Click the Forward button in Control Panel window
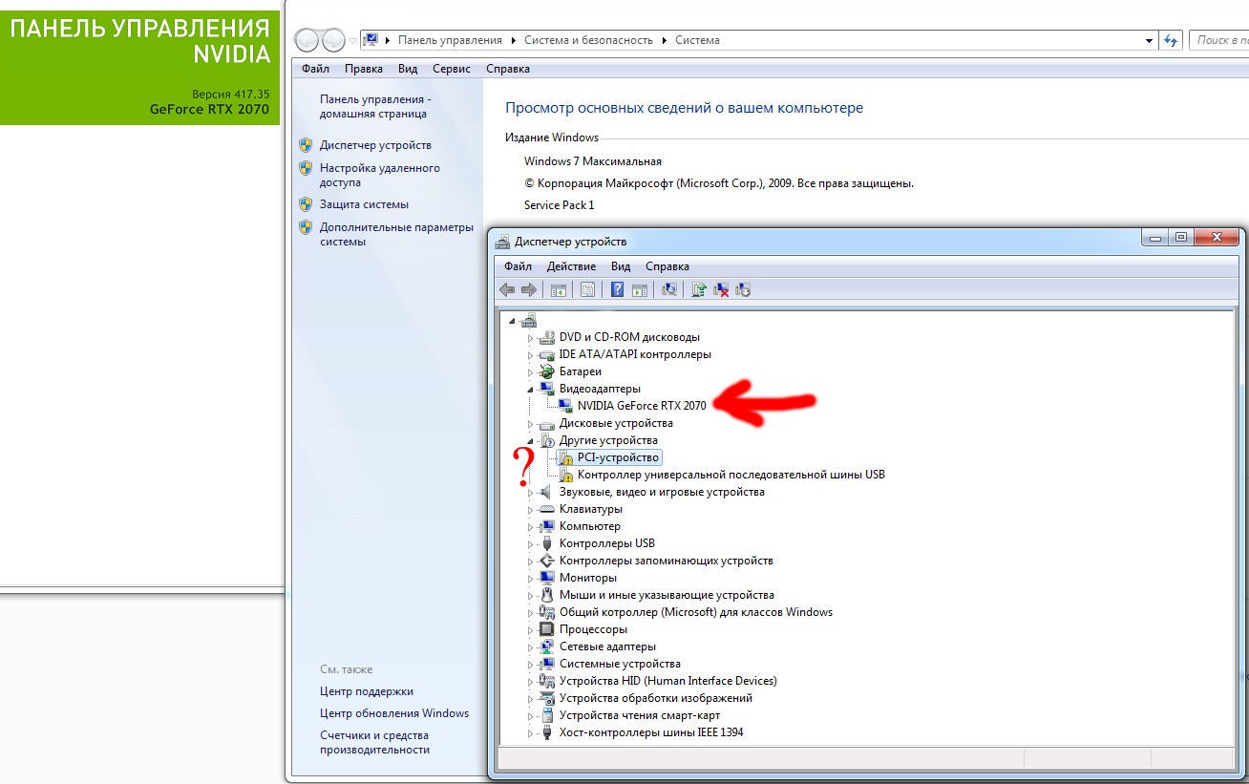Screen dimensions: 1249x784 333,40
